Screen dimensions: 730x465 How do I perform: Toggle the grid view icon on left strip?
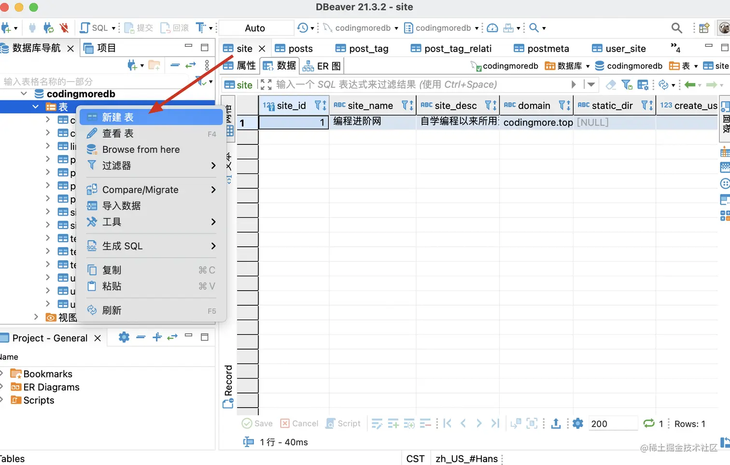pyautogui.click(x=229, y=130)
